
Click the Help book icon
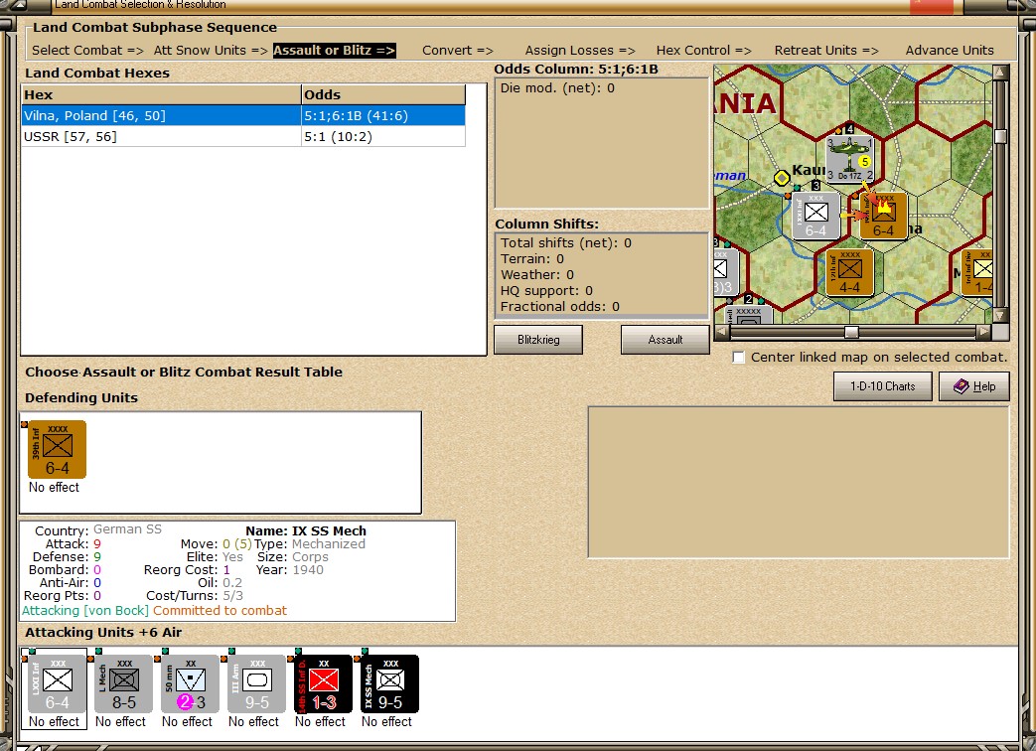click(x=962, y=386)
